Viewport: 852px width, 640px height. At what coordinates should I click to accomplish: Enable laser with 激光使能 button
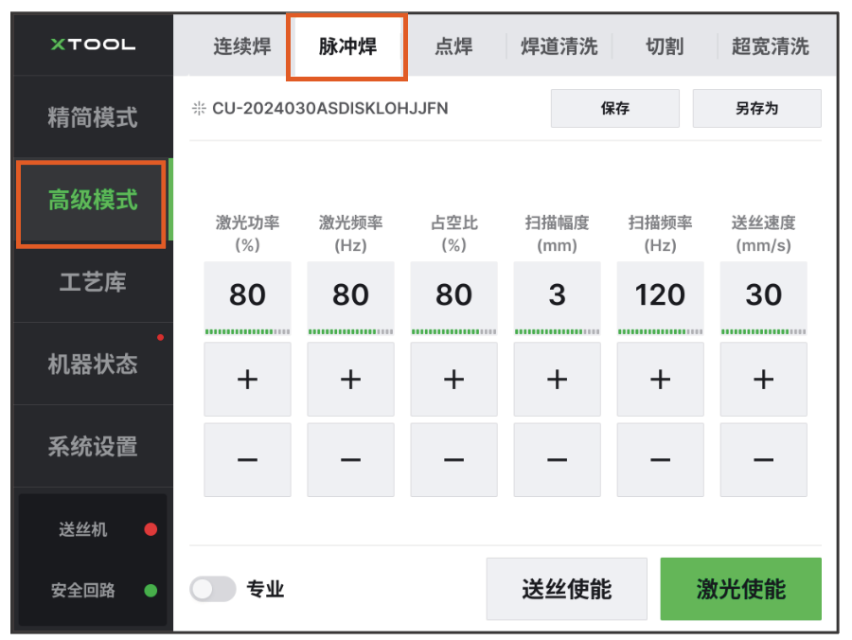pos(740,589)
